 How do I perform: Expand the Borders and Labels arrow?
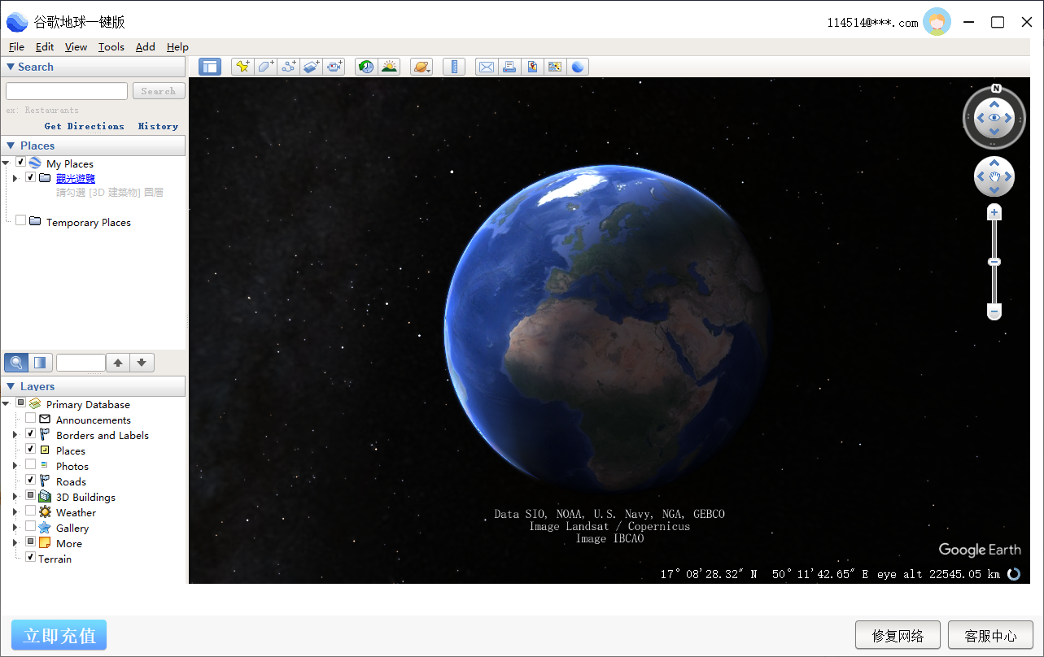15,435
